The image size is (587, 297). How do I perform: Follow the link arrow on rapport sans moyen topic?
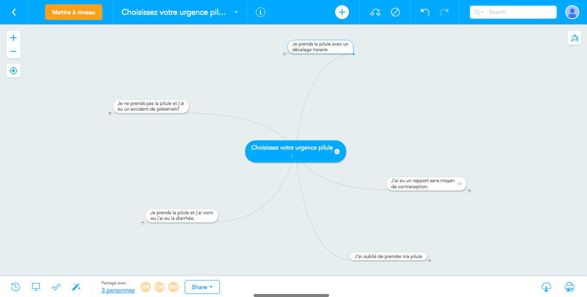click(459, 183)
